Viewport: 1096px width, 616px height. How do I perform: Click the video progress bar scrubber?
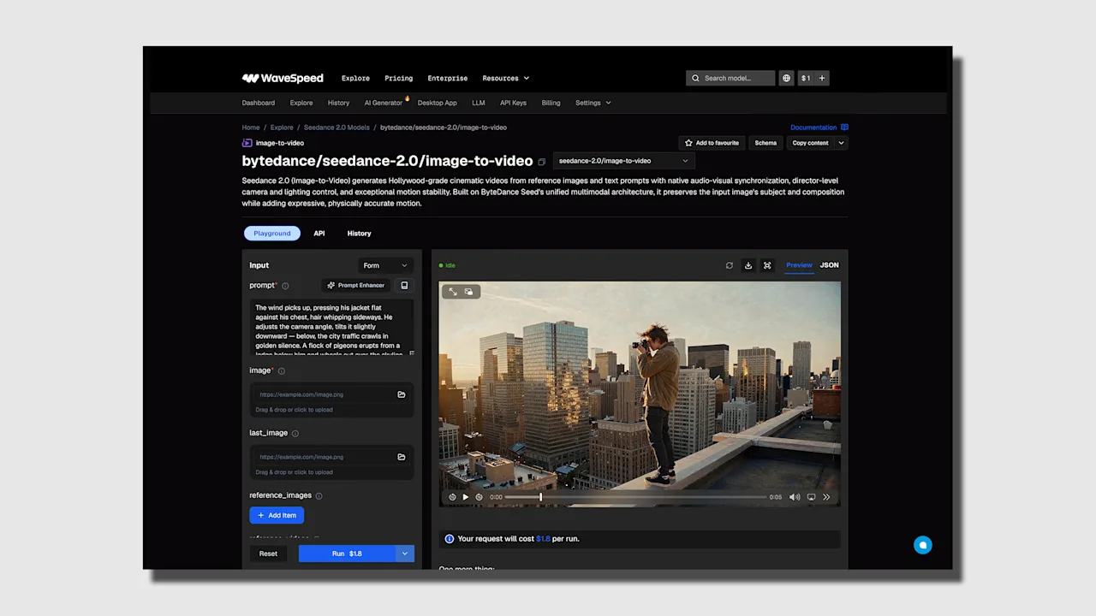coord(540,497)
